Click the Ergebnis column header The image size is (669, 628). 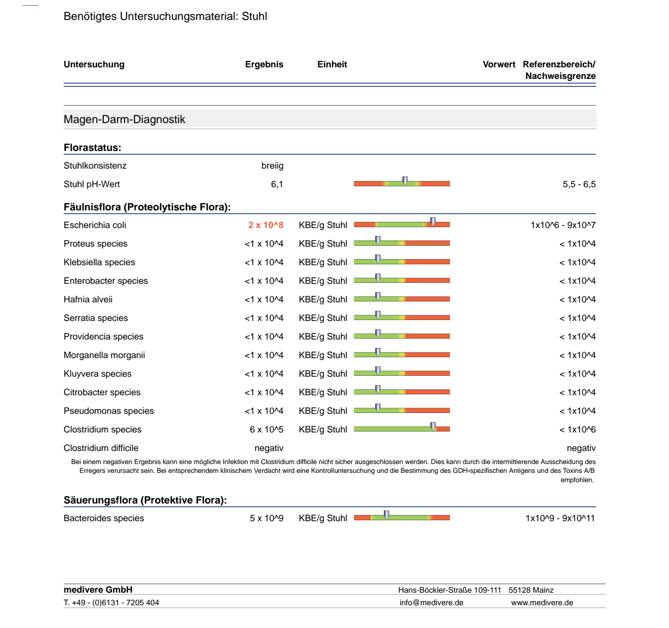pyautogui.click(x=264, y=65)
